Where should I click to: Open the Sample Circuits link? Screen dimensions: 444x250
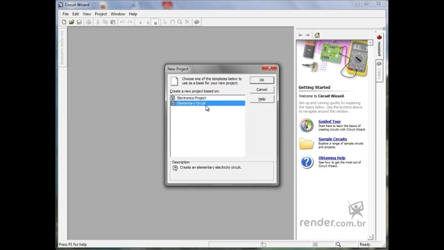tap(332, 139)
